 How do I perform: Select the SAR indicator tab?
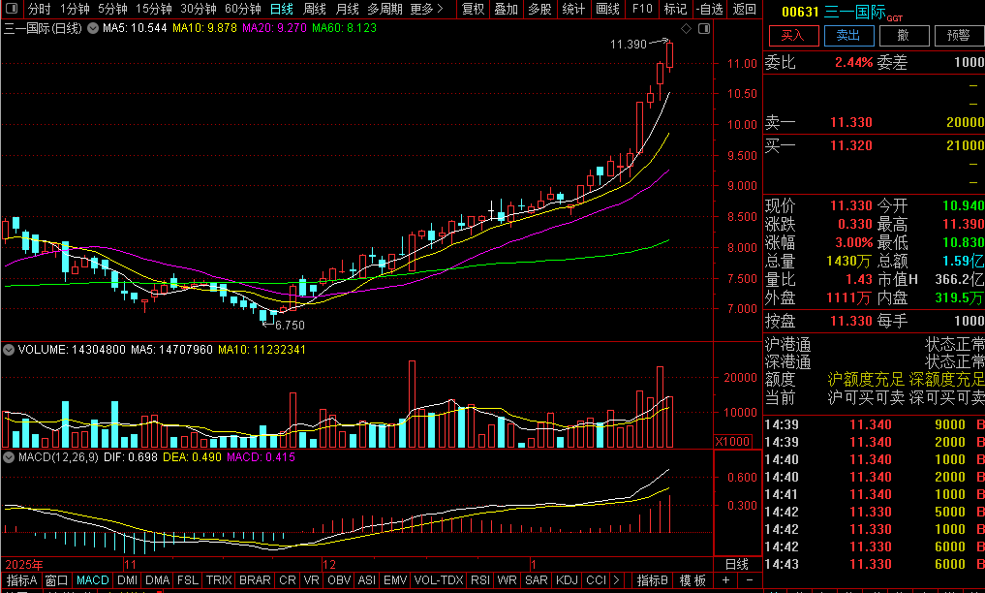point(536,580)
